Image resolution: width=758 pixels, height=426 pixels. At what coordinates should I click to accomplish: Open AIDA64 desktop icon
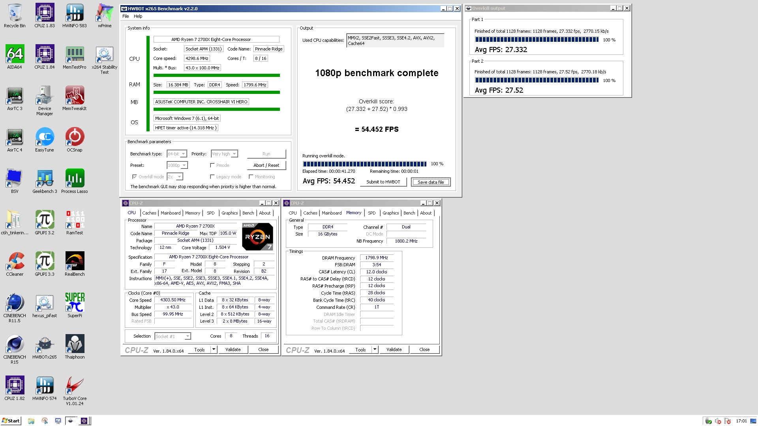[15, 57]
